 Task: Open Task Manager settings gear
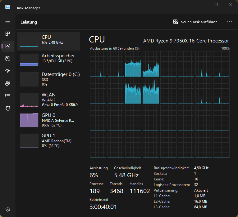click(8, 209)
